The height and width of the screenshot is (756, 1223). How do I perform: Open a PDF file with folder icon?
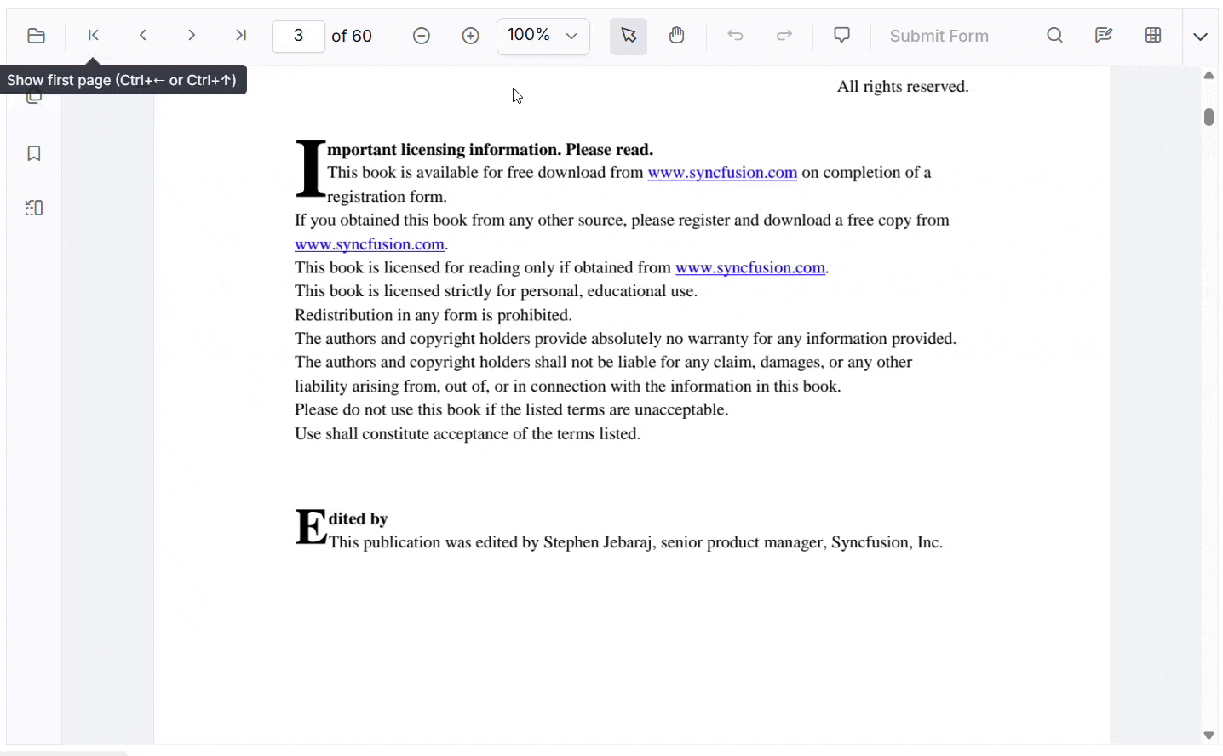36,36
